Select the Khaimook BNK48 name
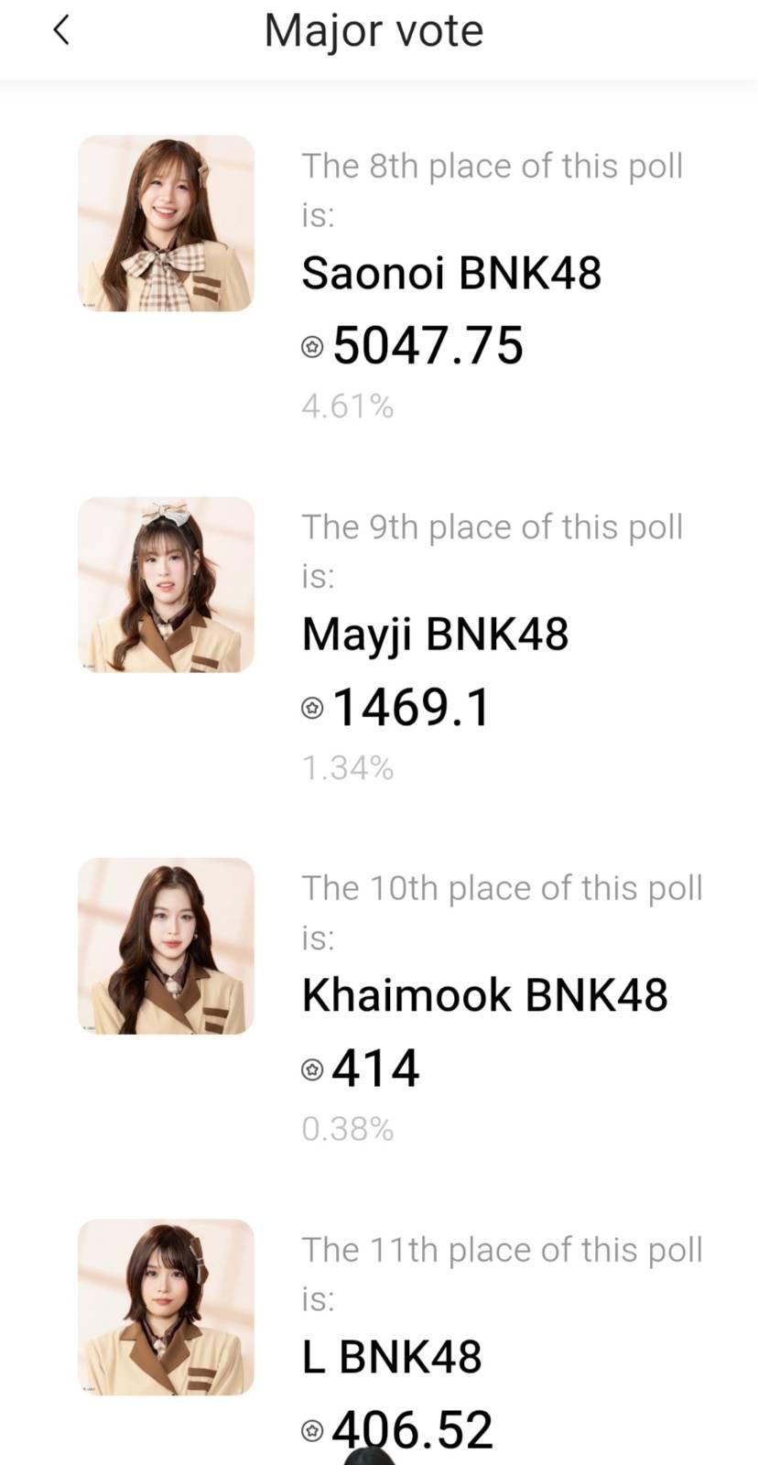The image size is (758, 1465). (484, 995)
